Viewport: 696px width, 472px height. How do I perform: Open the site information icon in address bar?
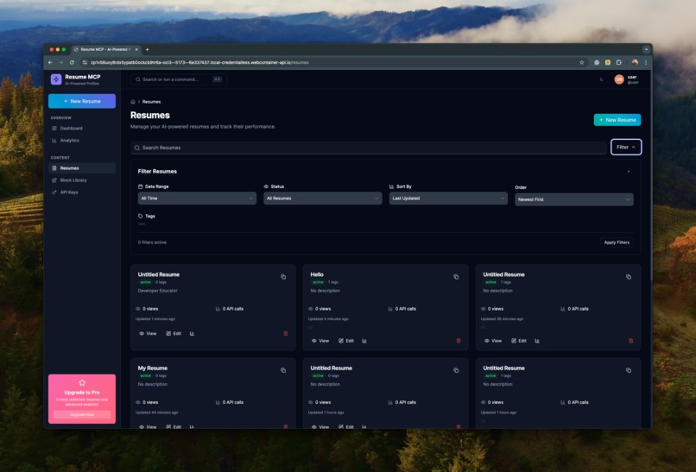point(85,62)
